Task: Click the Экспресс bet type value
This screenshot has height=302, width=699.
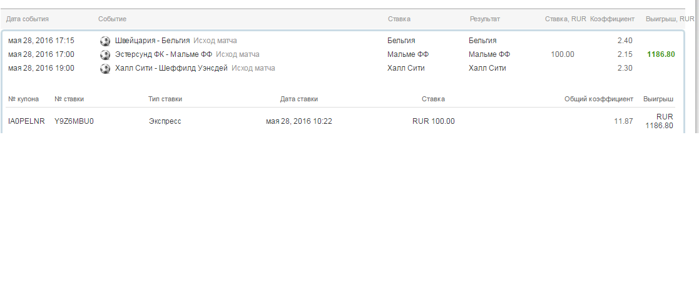Action: pos(165,121)
